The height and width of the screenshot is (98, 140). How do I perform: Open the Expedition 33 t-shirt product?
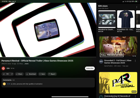(126, 21)
